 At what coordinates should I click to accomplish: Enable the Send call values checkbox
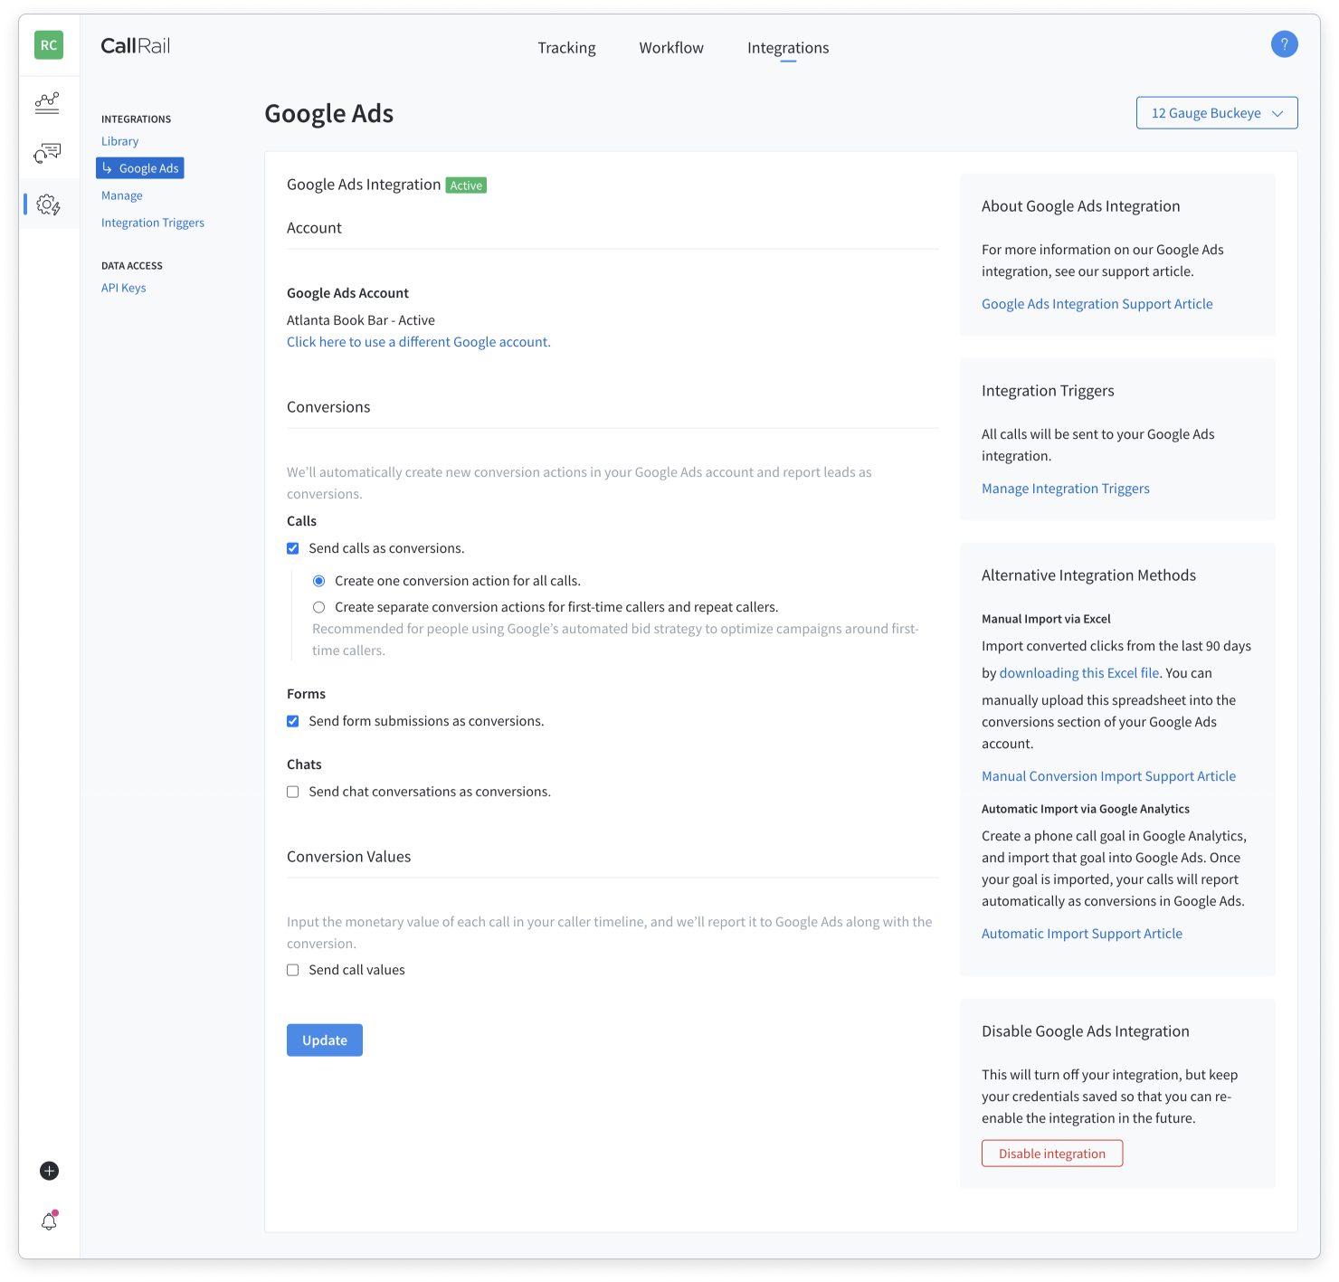[x=293, y=970]
